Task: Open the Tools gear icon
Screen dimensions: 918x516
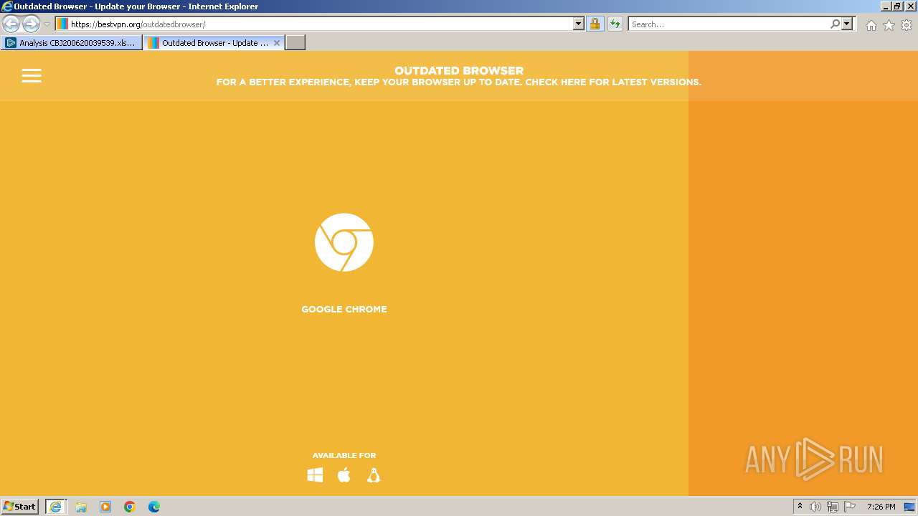Action: pyautogui.click(x=907, y=25)
